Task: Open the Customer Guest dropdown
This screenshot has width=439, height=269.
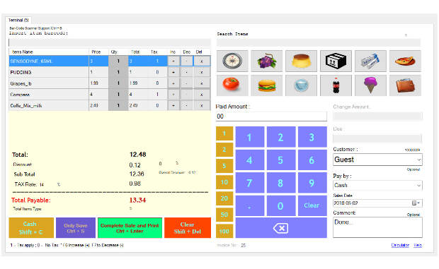Action: (x=377, y=160)
